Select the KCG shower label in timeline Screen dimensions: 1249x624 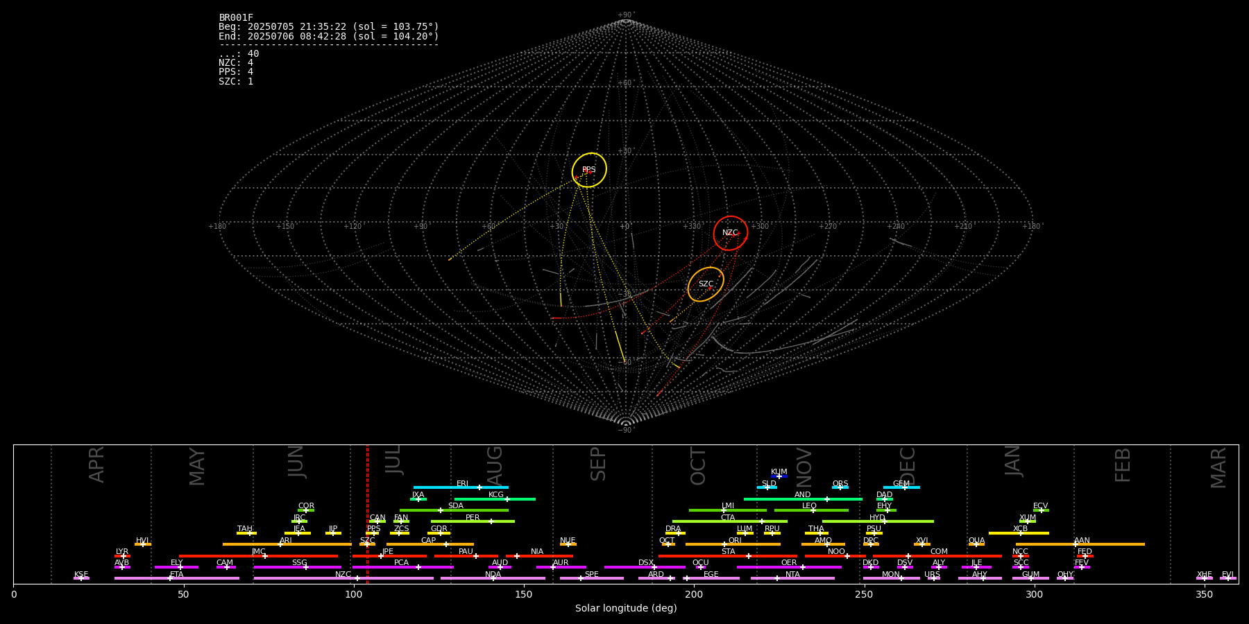(496, 495)
